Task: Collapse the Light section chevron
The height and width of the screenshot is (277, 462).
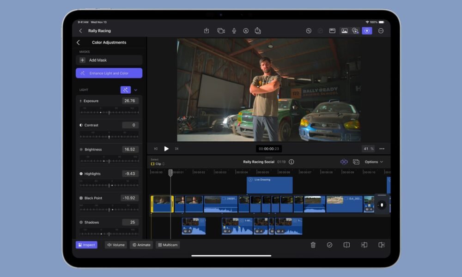Action: 136,90
